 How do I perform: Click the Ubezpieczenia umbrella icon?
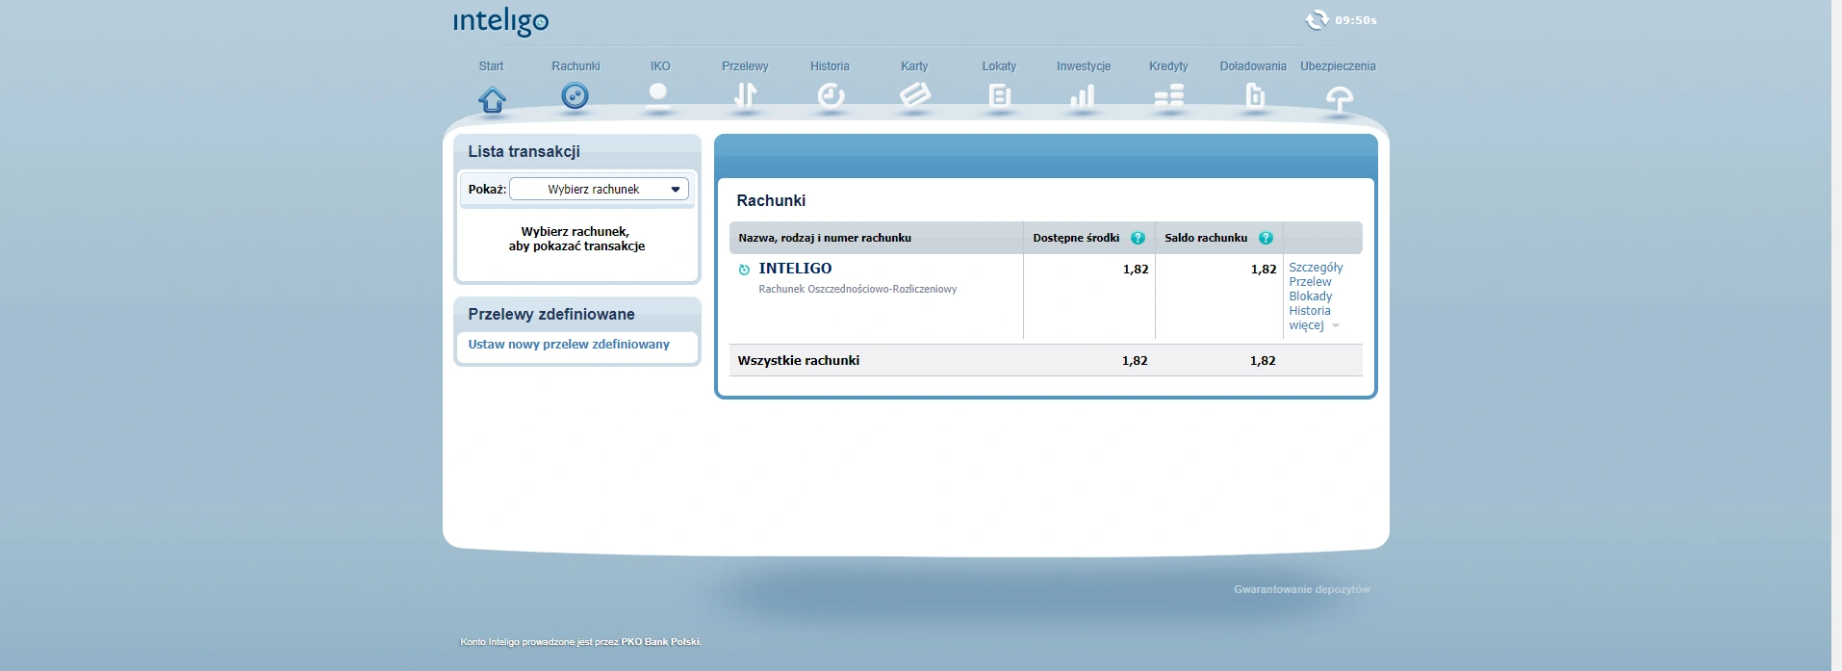click(1339, 98)
